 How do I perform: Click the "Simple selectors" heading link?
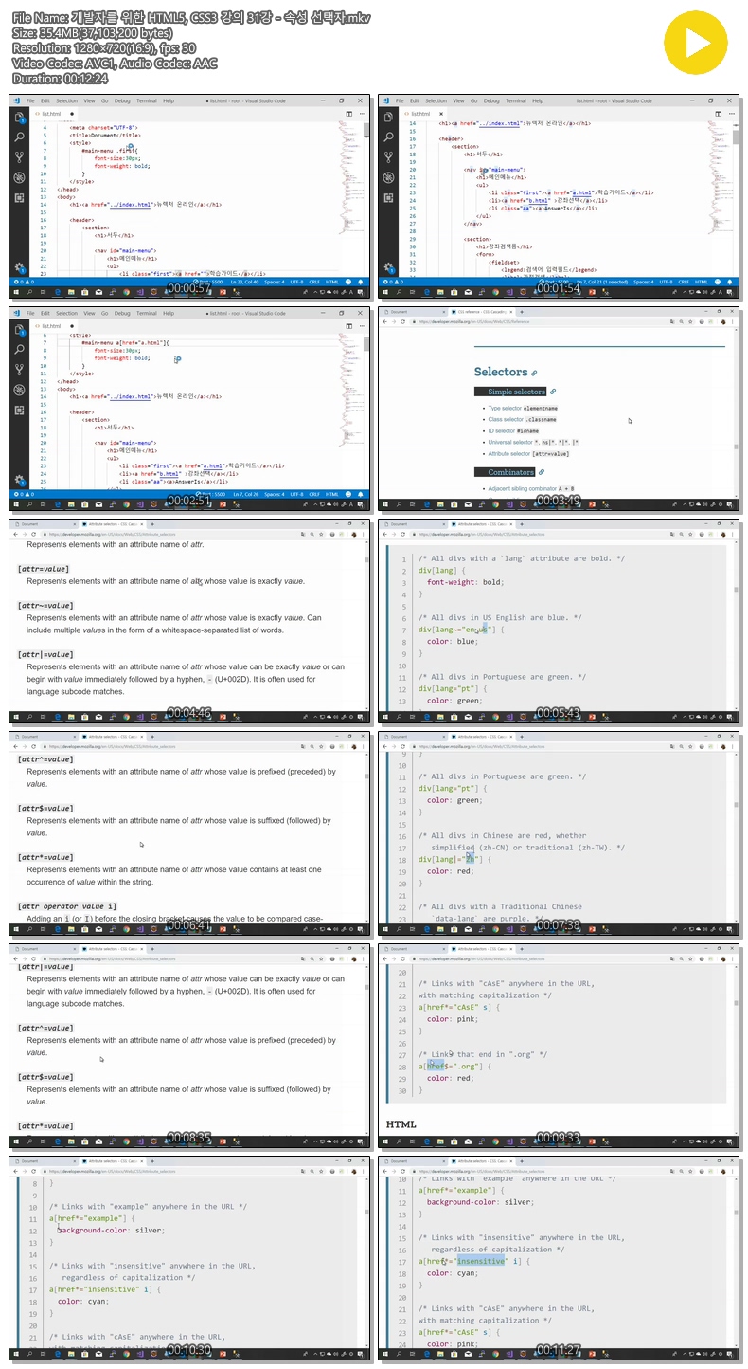point(516,392)
